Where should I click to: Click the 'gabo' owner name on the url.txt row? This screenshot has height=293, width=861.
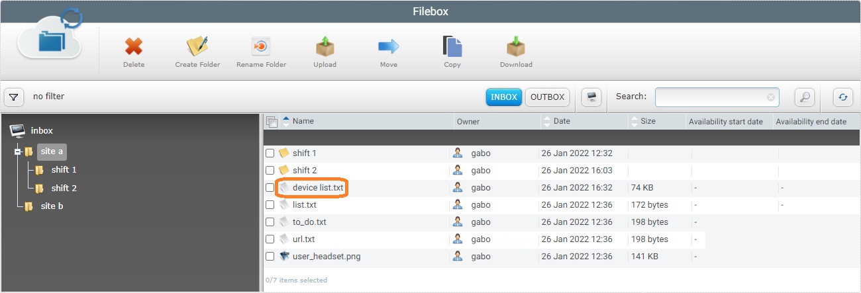(481, 239)
